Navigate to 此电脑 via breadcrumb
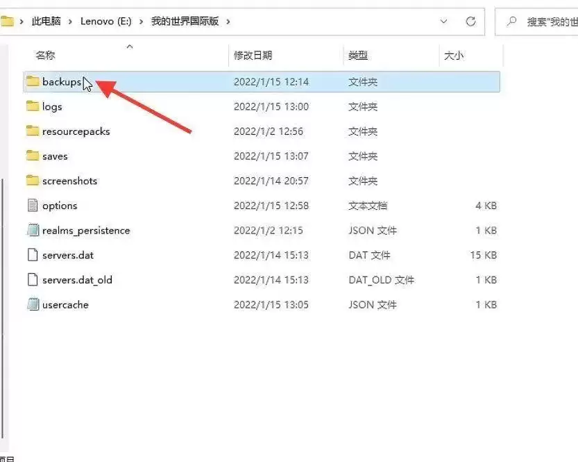Image resolution: width=578 pixels, height=462 pixels. [46, 22]
